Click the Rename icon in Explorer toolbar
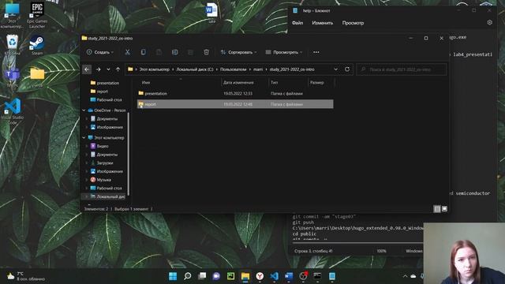Image resolution: width=505 pixels, height=284 pixels. pos(175,52)
